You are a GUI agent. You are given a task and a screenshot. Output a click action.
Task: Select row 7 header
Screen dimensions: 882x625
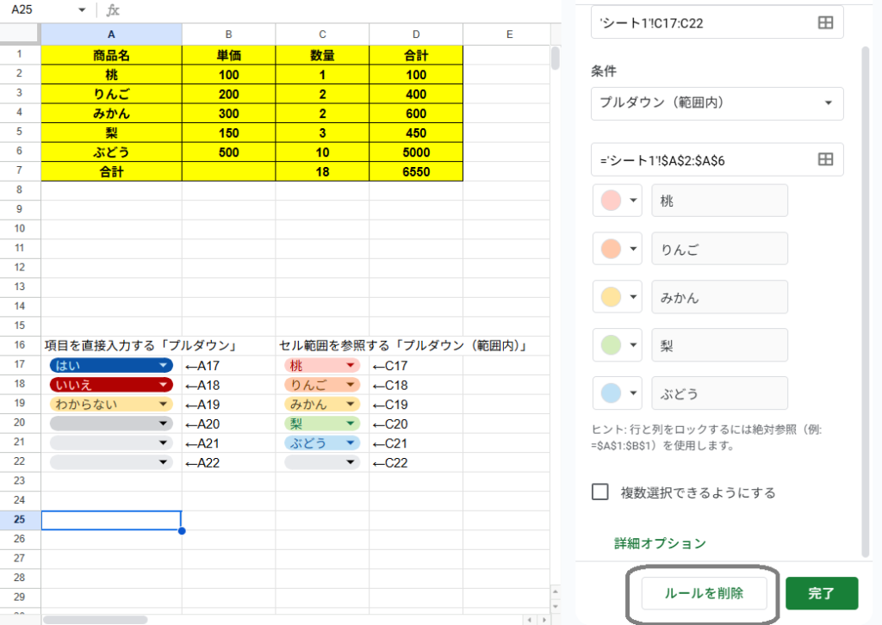point(20,170)
